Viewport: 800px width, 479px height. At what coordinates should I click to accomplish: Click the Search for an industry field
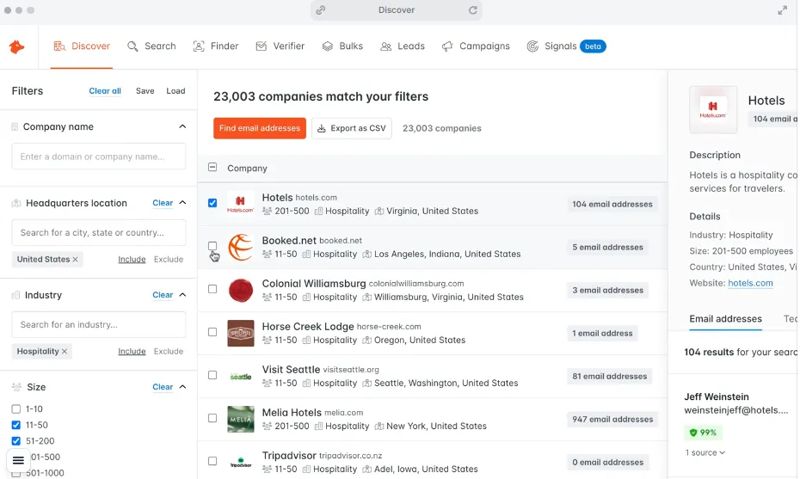click(99, 324)
